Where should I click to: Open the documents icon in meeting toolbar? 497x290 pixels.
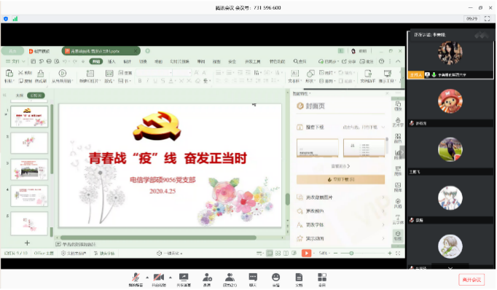click(x=299, y=279)
